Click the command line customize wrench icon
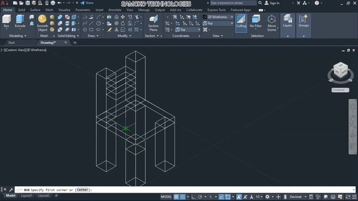The image size is (358, 201). point(11,190)
